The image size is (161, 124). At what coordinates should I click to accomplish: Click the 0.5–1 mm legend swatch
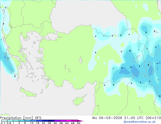click(10, 121)
